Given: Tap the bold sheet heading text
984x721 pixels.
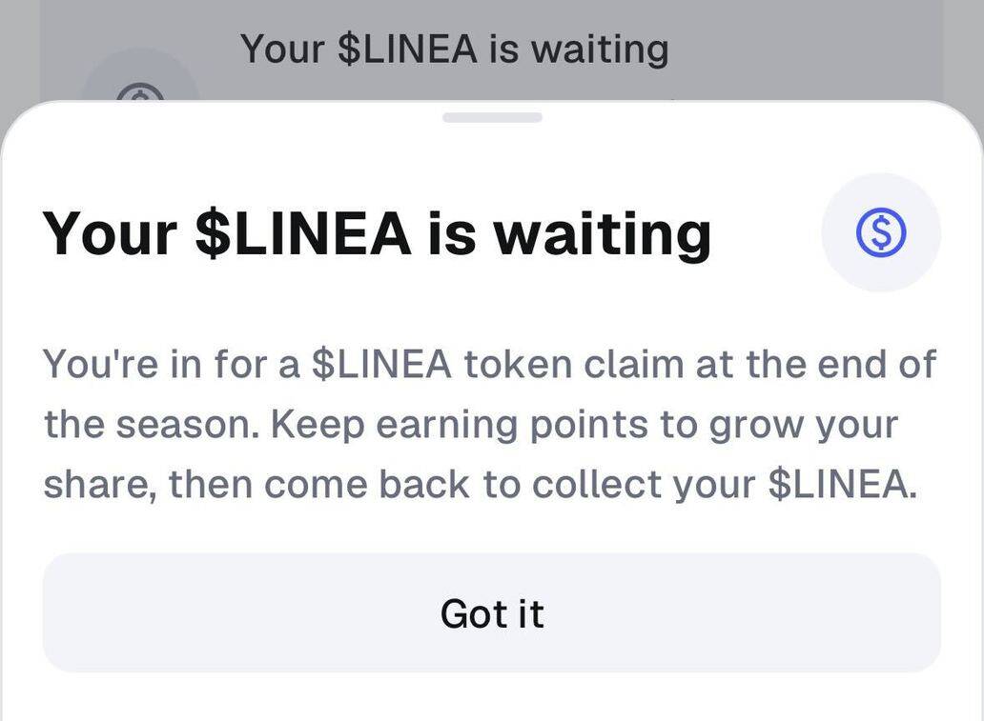Looking at the screenshot, I should 377,232.
